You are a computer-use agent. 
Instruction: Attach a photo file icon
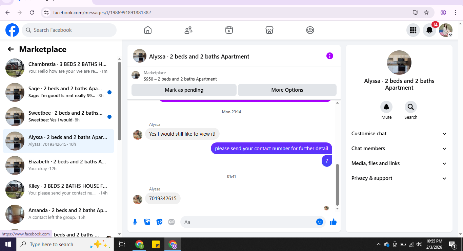click(147, 222)
